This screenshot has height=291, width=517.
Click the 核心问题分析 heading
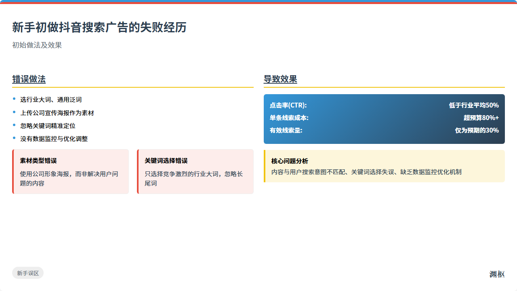pos(290,161)
